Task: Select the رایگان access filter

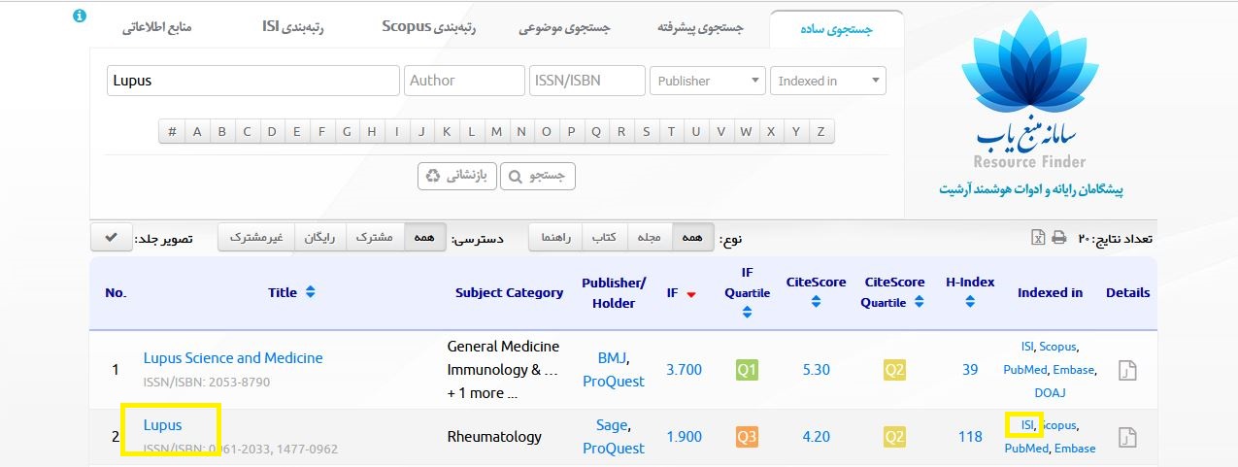Action: [319, 238]
